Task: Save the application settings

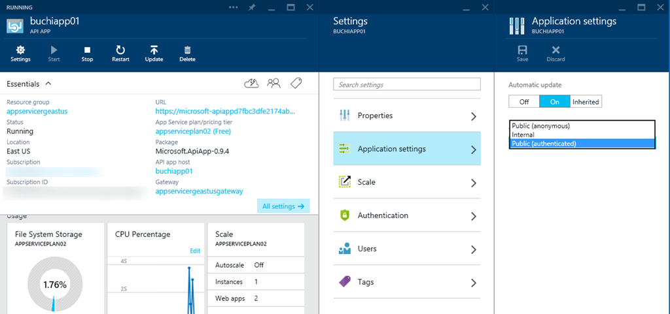Action: click(522, 53)
